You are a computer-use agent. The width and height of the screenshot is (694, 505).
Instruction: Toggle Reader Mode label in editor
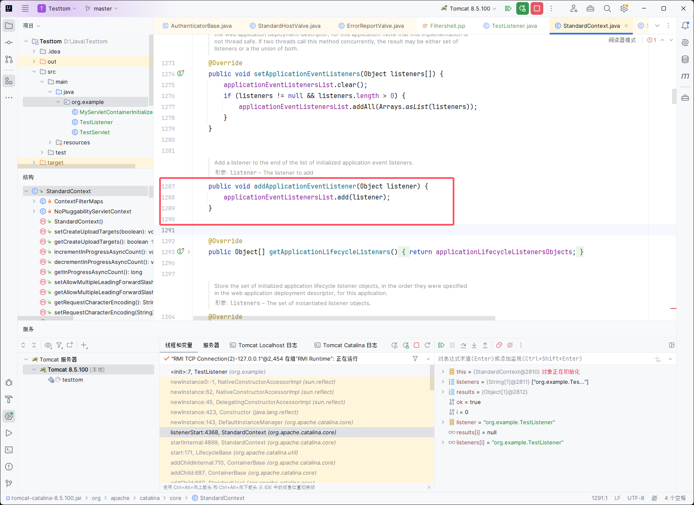pos(622,40)
